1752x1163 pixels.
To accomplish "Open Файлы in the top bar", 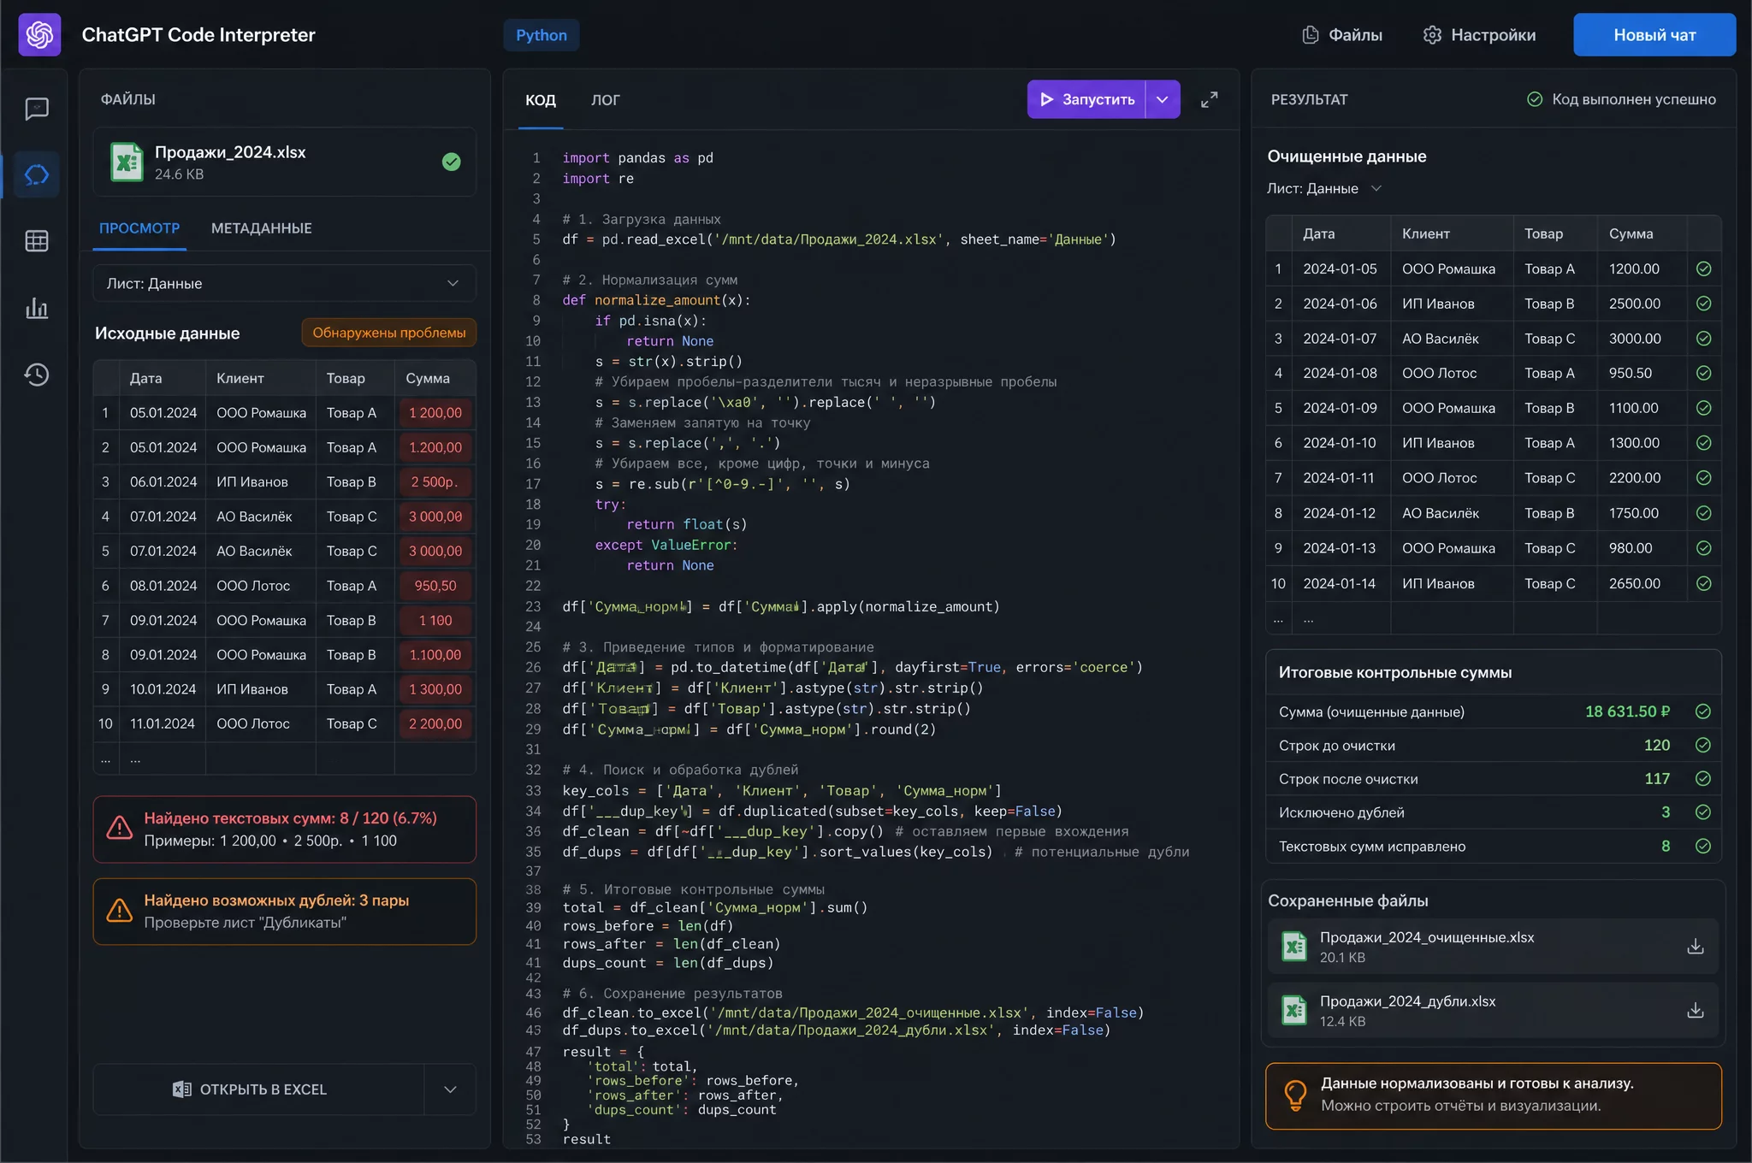I will click(1341, 35).
